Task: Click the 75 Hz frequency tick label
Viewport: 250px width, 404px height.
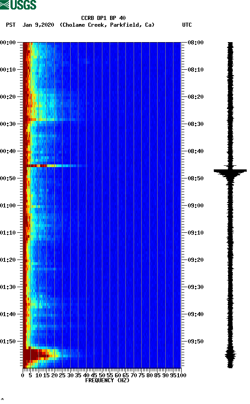Action: point(142,375)
